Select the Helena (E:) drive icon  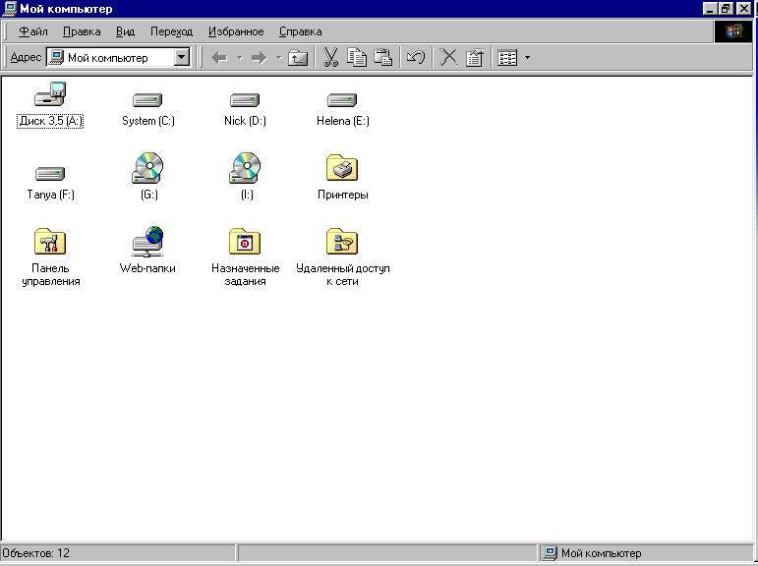(x=342, y=100)
